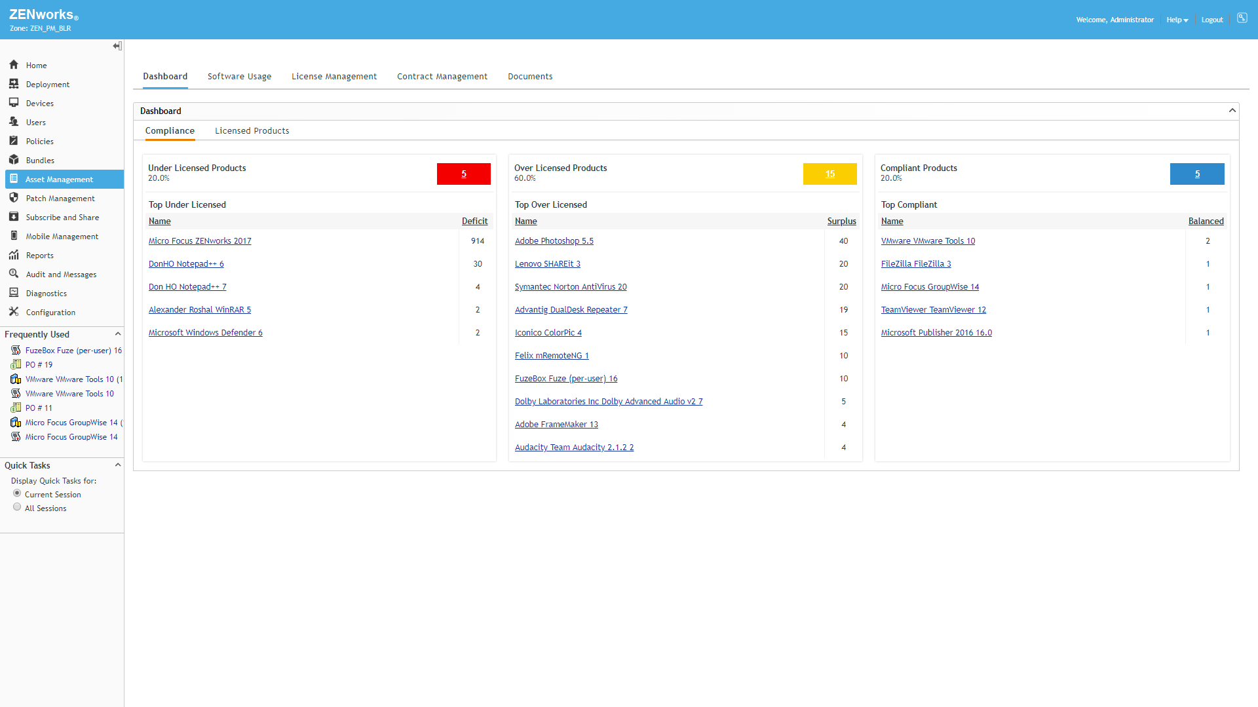Switch to the License Management tab
1258x707 pixels.
[334, 77]
